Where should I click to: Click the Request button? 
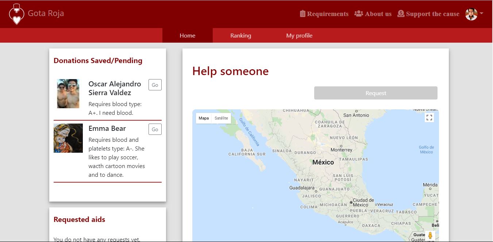376,93
